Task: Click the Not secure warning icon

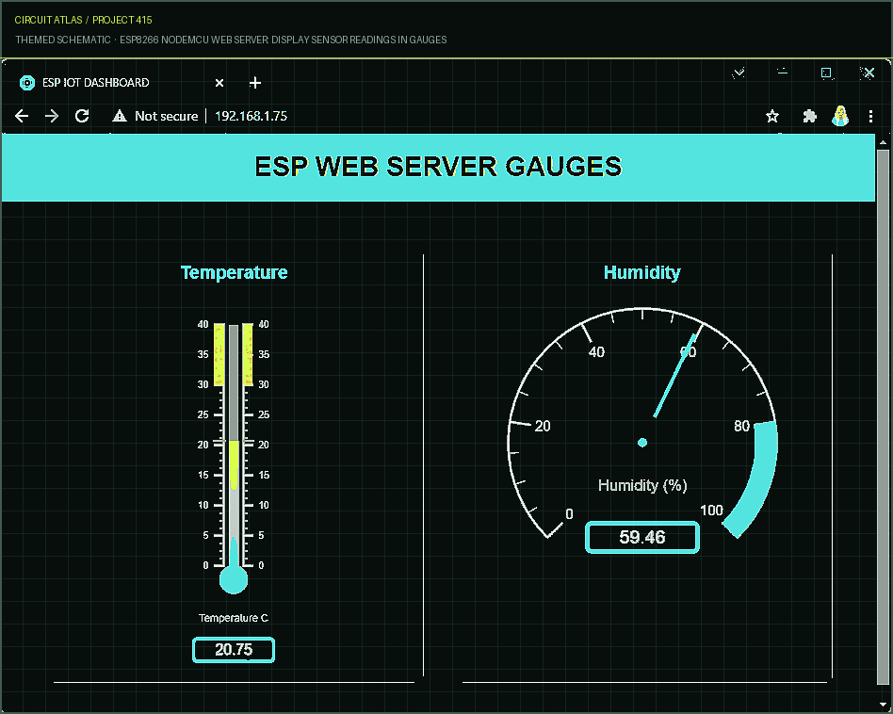Action: pyautogui.click(x=120, y=116)
